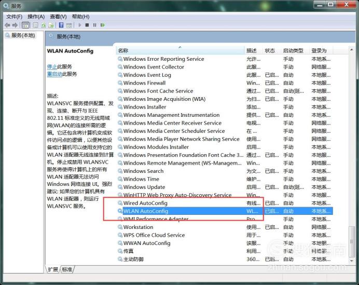Select Windows Remote Management service
Viewport: 359px width, 285px height.
(x=225, y=163)
